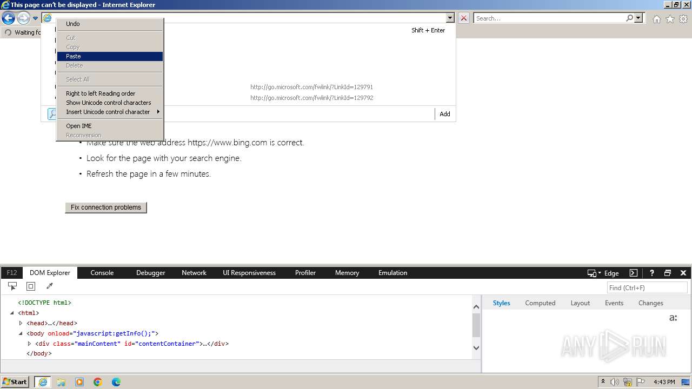Open the Tools gear menu
The height and width of the screenshot is (389, 692).
[683, 19]
